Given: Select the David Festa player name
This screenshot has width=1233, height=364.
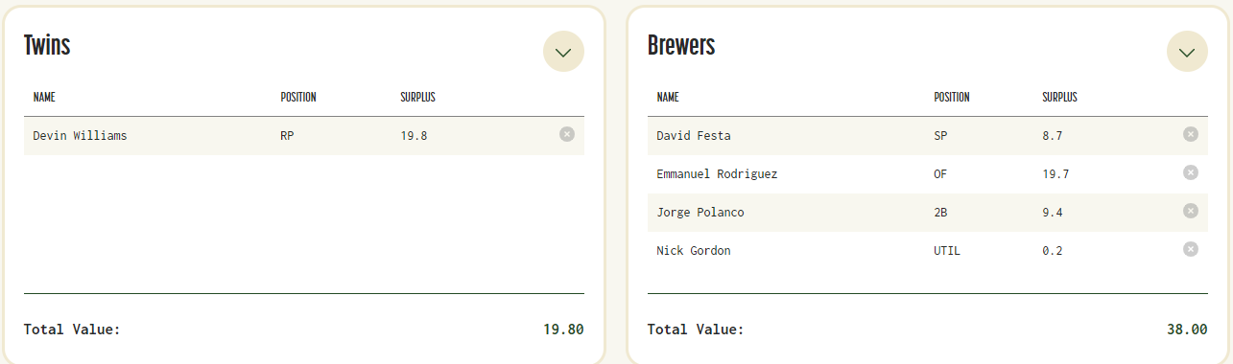Looking at the screenshot, I should coord(694,136).
